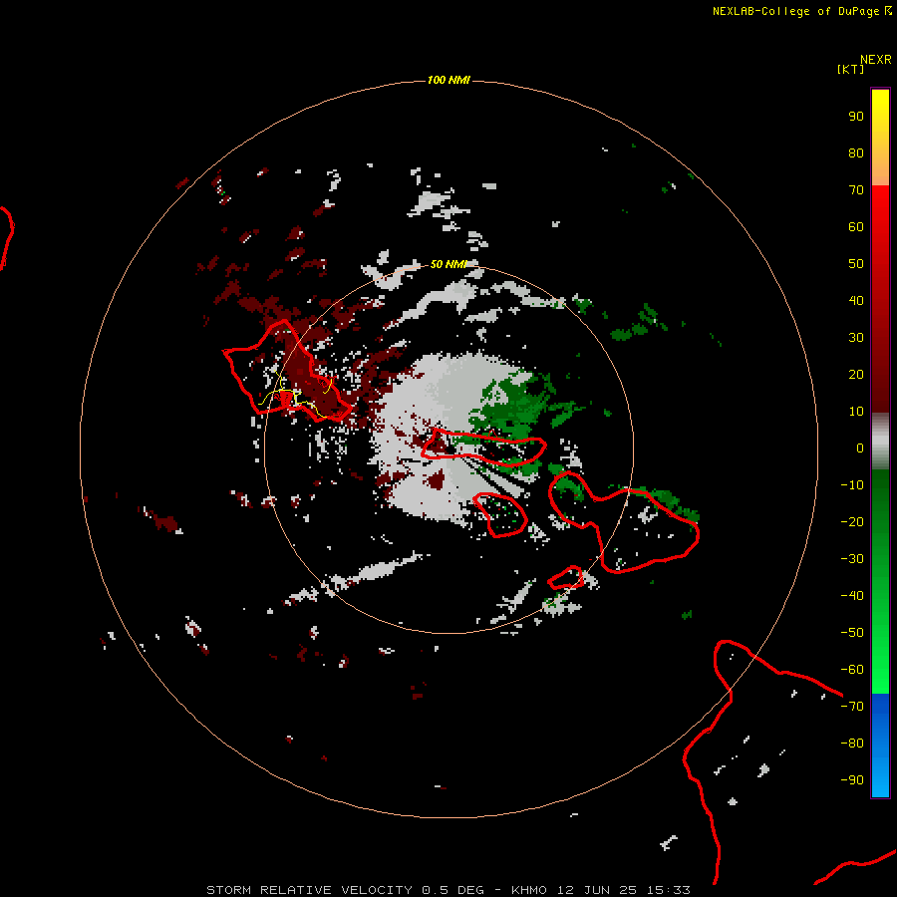Click the 0 knot label on scale
Viewport: 897px width, 897px height.
point(860,448)
